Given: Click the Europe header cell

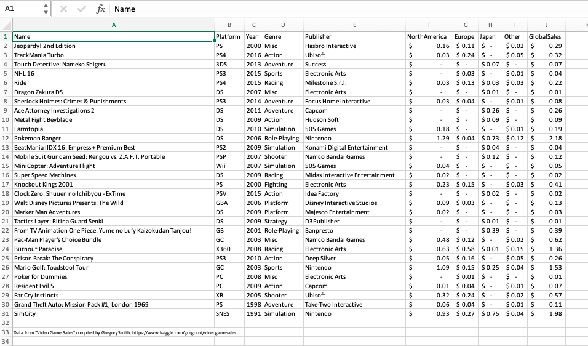Looking at the screenshot, I should [x=466, y=37].
